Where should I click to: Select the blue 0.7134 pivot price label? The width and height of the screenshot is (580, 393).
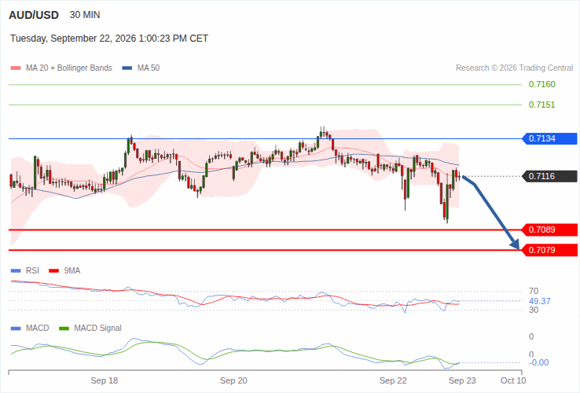[x=549, y=139]
